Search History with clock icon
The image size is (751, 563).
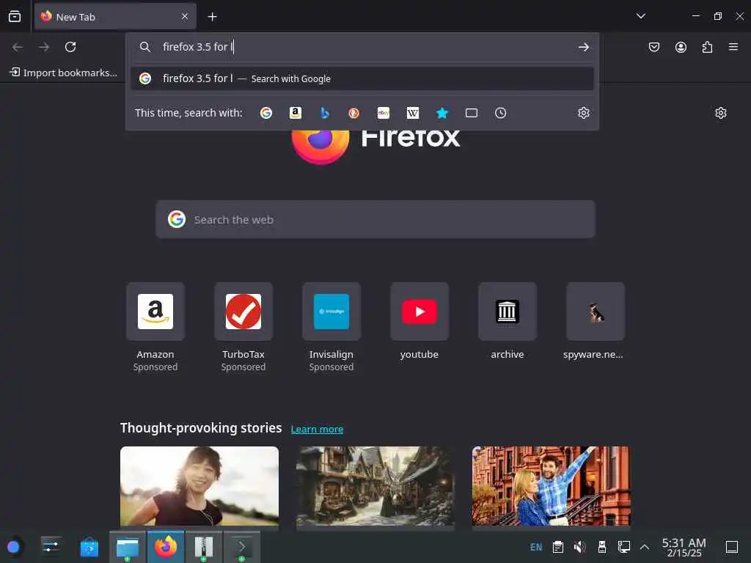click(500, 113)
